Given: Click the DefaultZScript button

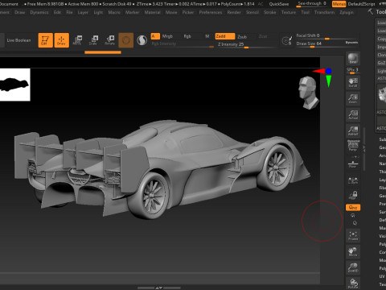Looking at the screenshot, I should tap(361, 4).
